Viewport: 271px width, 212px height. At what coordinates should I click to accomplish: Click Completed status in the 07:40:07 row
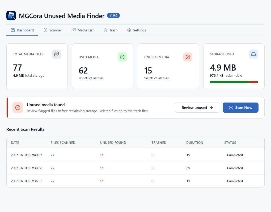[235, 155]
